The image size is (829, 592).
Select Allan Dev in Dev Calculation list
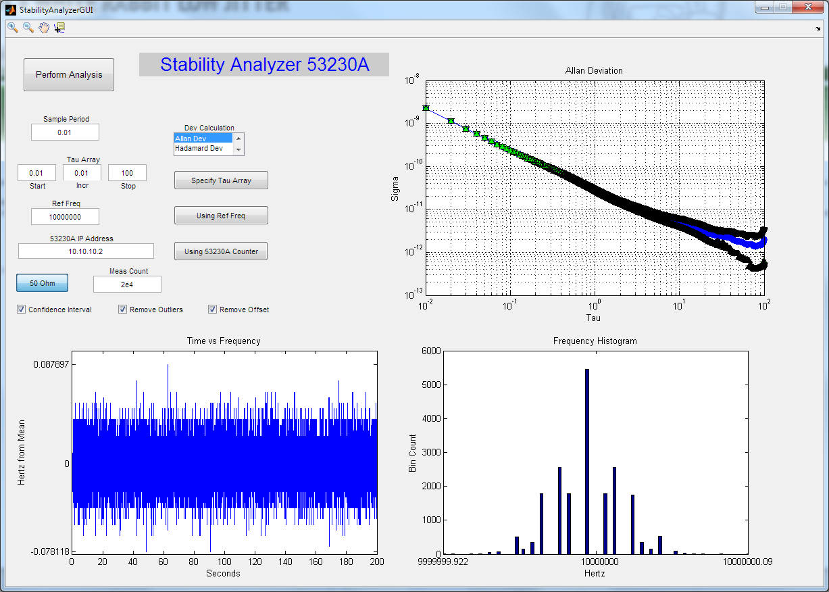[x=203, y=139]
